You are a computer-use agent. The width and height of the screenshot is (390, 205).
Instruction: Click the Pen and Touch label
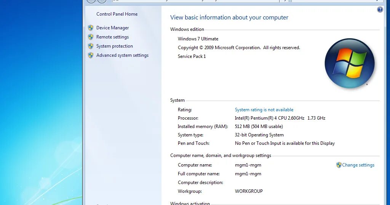(x=193, y=143)
